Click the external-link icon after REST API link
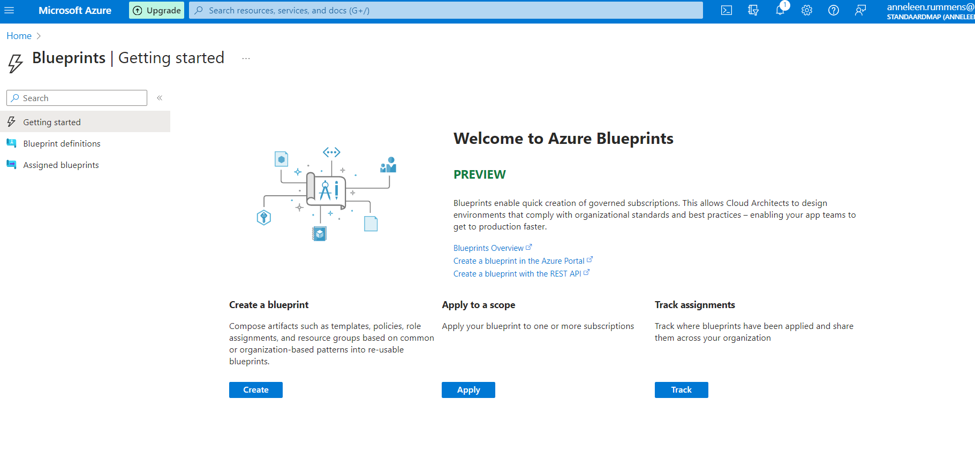This screenshot has height=475, width=975. pyautogui.click(x=587, y=272)
